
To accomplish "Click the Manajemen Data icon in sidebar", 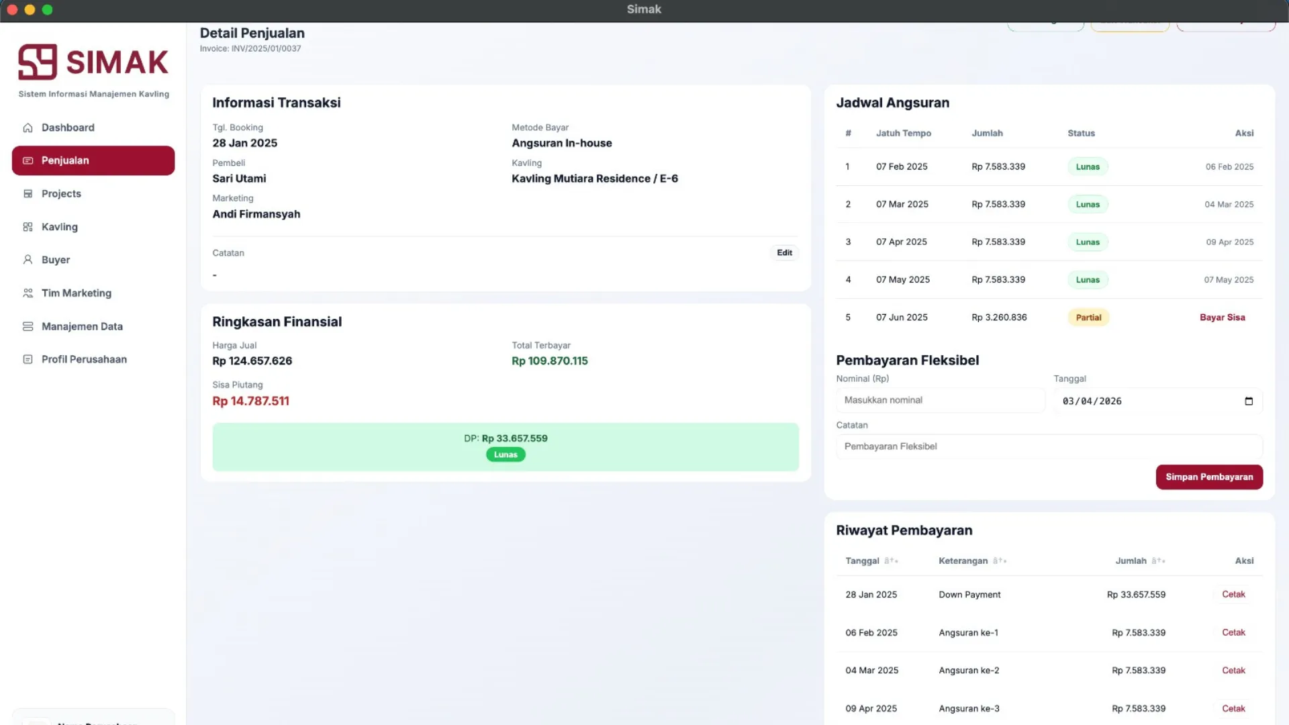I will 28,326.
